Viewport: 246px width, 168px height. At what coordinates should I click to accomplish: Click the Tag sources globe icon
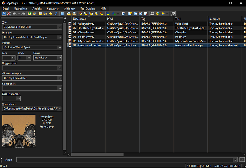pos(163,14)
